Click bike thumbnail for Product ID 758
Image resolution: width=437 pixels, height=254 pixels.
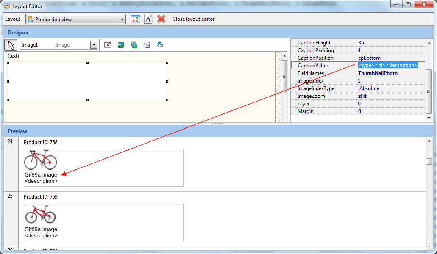tap(40, 160)
